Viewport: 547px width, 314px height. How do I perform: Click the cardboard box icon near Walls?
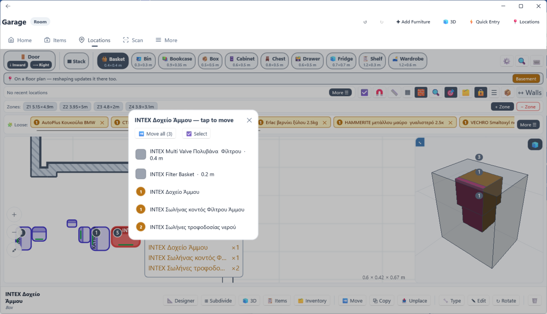(x=507, y=93)
